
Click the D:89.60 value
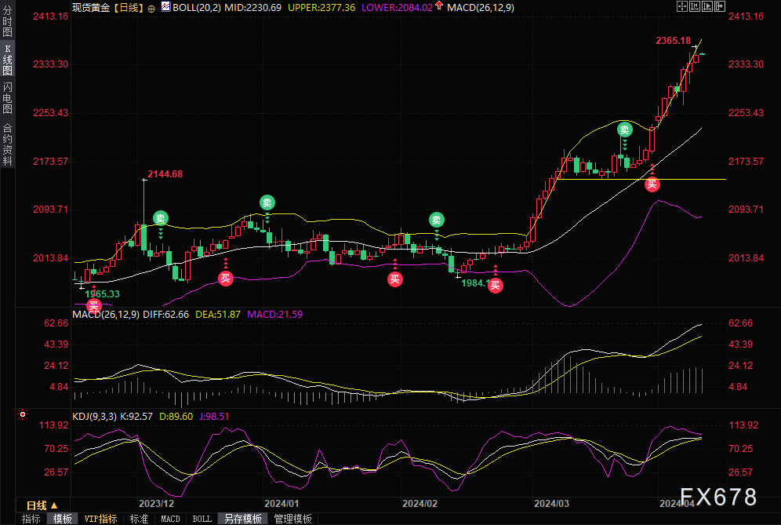pyautogui.click(x=176, y=416)
